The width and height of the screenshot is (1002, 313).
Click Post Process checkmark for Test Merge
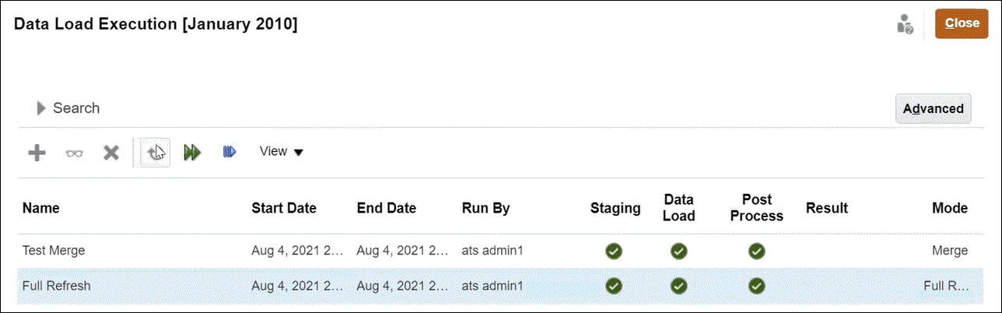[756, 251]
